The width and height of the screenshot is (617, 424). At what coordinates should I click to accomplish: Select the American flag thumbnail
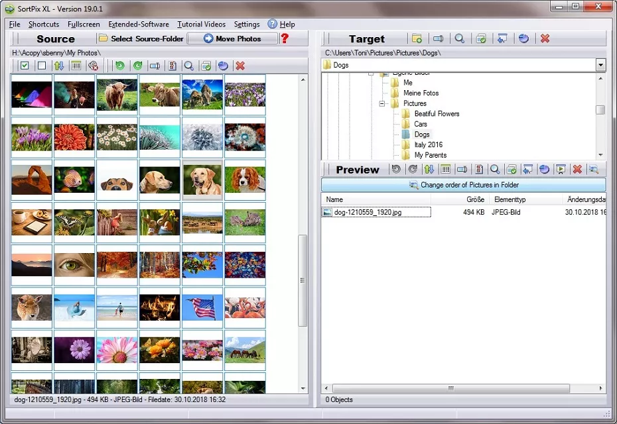202,308
